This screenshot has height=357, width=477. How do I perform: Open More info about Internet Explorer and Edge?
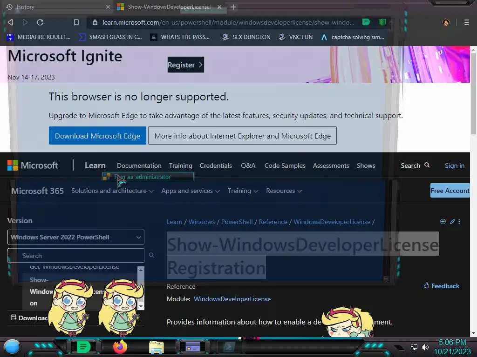(x=242, y=136)
